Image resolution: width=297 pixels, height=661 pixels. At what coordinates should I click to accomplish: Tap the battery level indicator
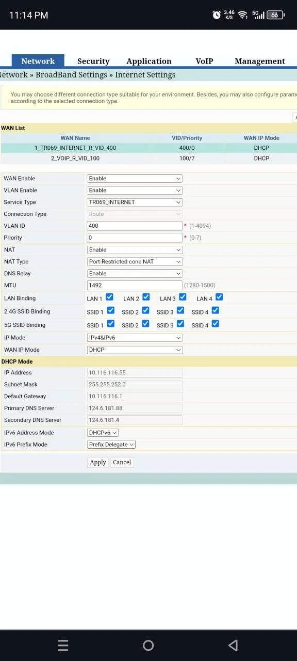coord(275,15)
